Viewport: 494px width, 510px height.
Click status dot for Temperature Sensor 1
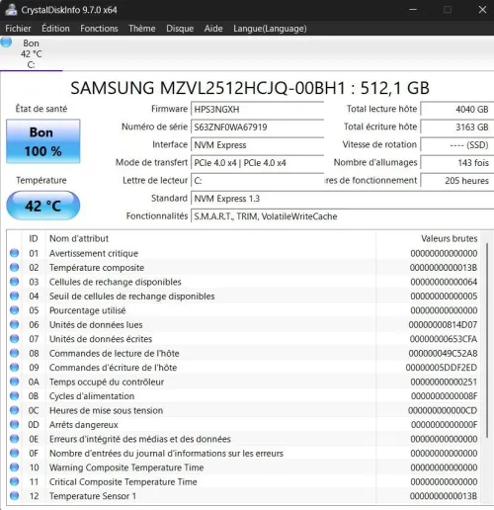14,496
